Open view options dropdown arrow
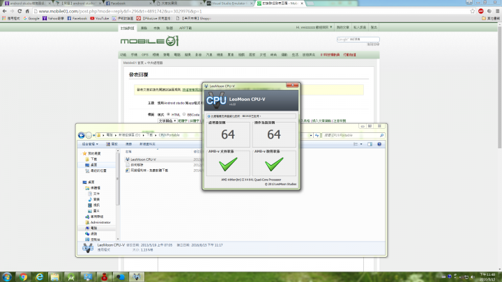The width and height of the screenshot is (502, 282). [361, 144]
